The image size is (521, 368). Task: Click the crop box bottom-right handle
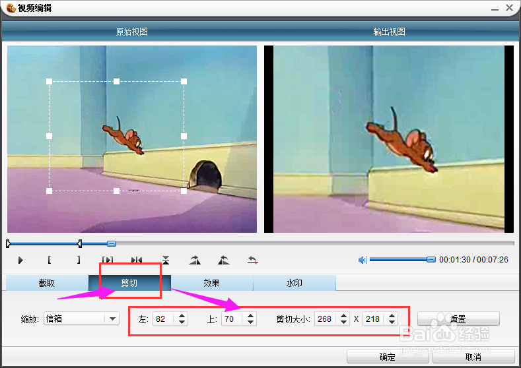coord(184,191)
